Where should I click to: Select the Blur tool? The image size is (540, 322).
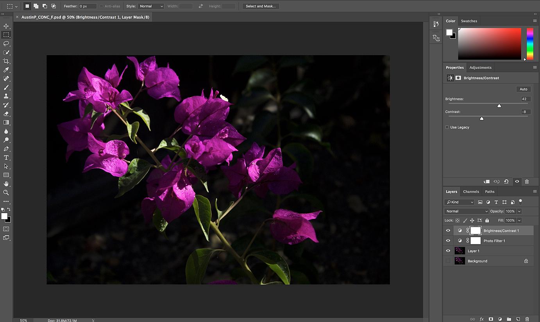point(6,131)
